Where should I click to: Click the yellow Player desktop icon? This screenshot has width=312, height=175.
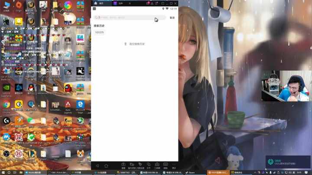19,22
